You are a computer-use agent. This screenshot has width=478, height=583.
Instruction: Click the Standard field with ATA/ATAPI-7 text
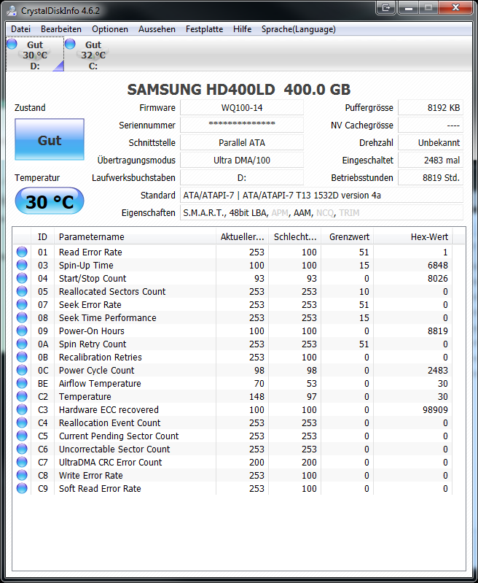[x=321, y=196]
